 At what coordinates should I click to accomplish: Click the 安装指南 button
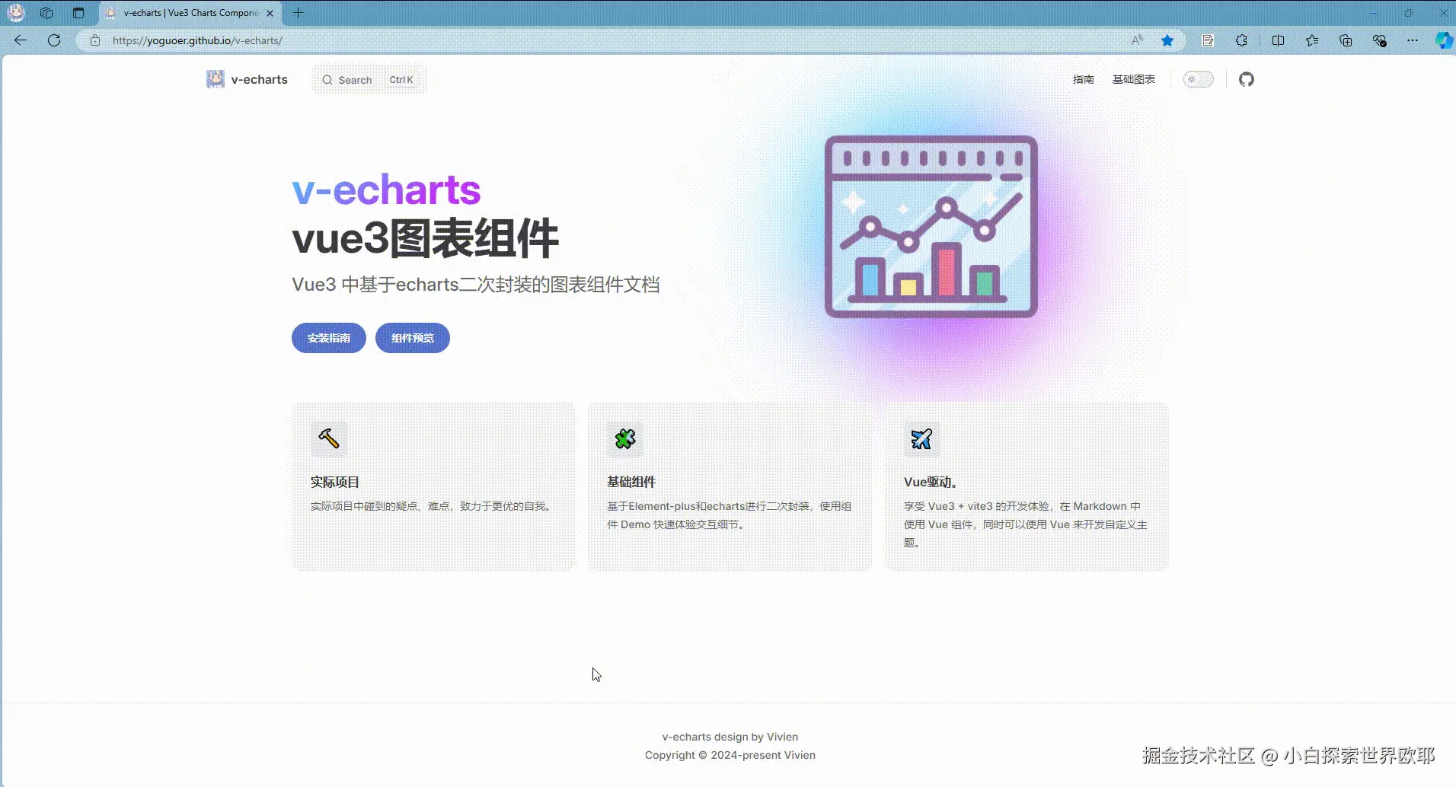328,337
